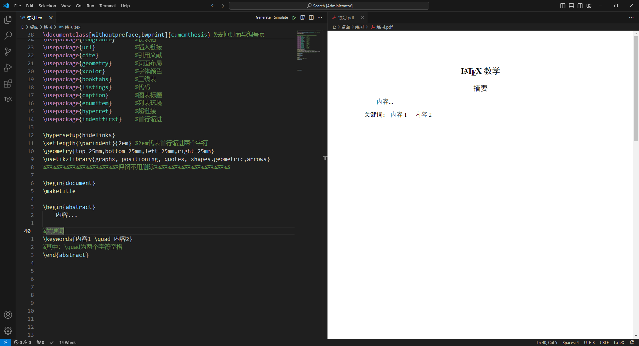Click the PDF preview vertical scrollbar
Viewport: 639px width, 346px height.
[636, 88]
